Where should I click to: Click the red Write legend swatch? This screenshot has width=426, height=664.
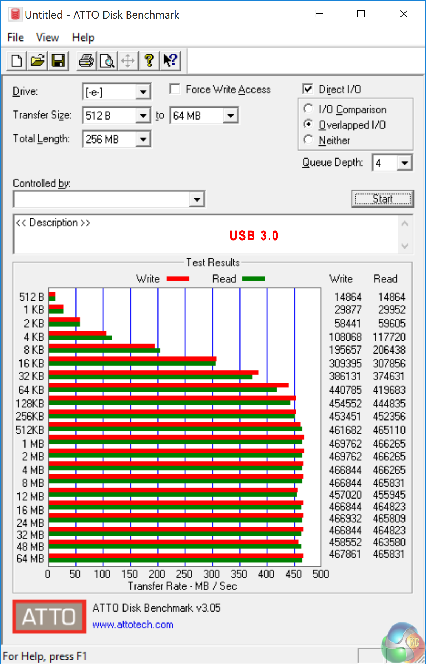click(178, 279)
